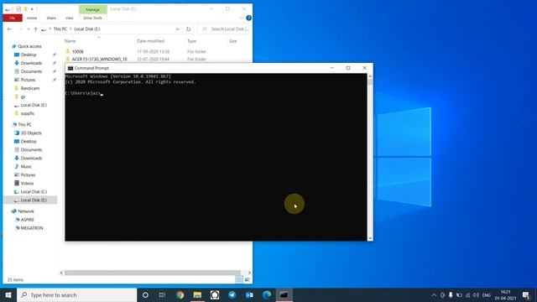Click the Explorer horizontal scrollbar

[153, 273]
